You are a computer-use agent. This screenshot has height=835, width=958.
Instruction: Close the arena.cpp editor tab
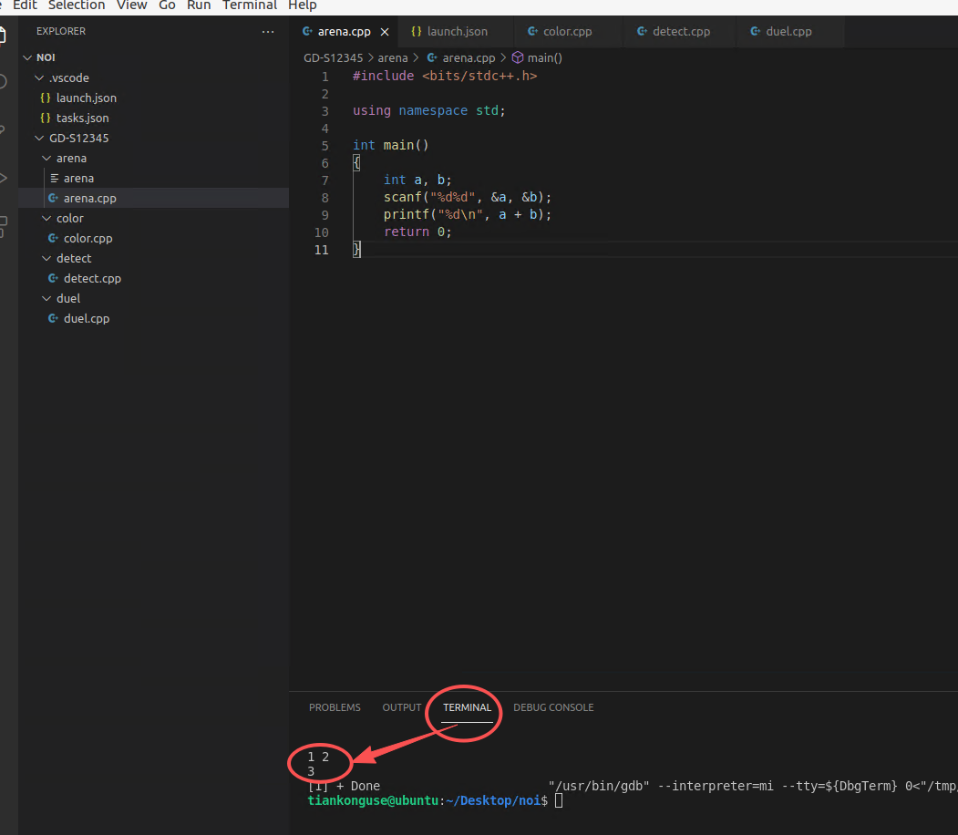pyautogui.click(x=385, y=32)
